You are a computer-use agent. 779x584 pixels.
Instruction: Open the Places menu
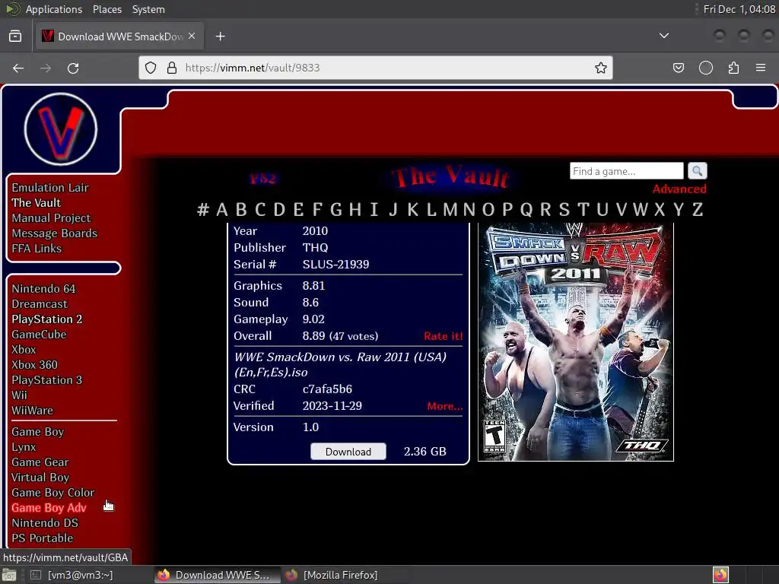(107, 9)
